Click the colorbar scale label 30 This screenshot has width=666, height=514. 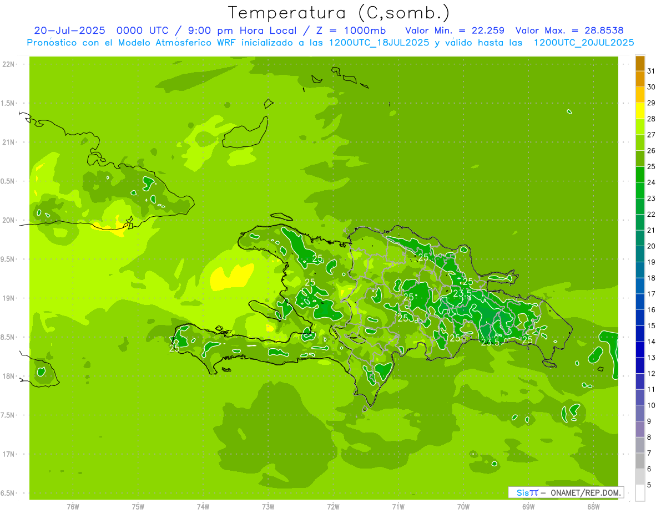(652, 87)
